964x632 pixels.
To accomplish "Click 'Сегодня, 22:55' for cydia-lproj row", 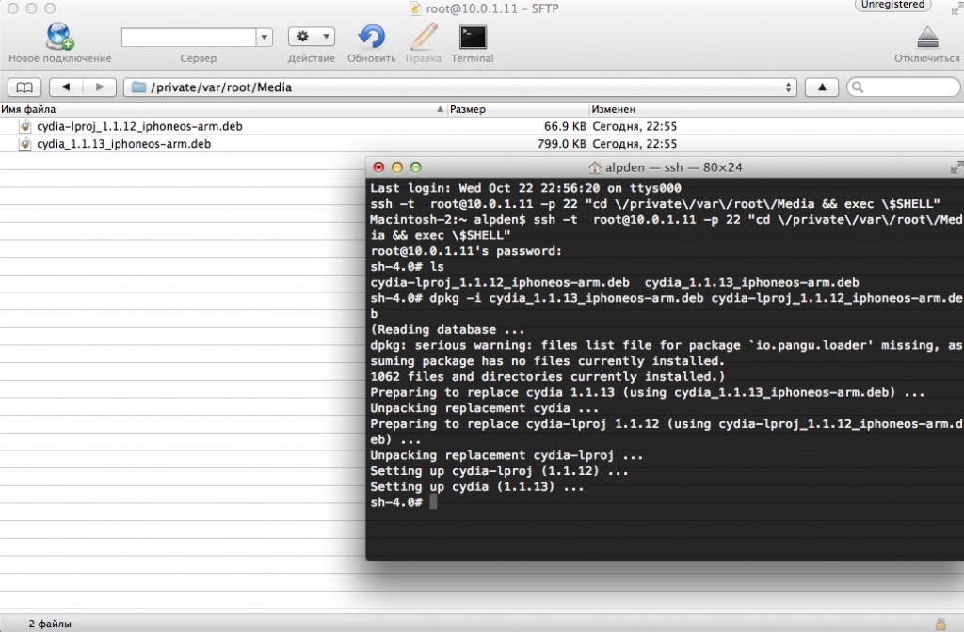I will pos(635,127).
